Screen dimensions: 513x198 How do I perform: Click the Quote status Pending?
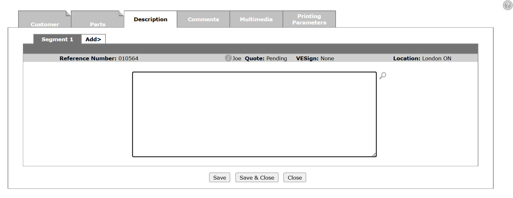tap(277, 58)
